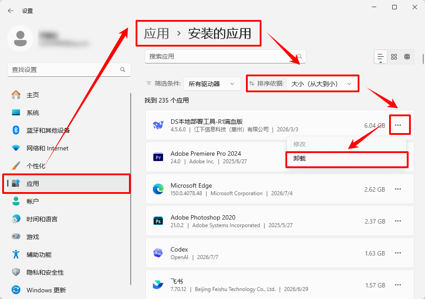The image size is (425, 299).
Task: Switch to grid view layout
Action: [394, 57]
